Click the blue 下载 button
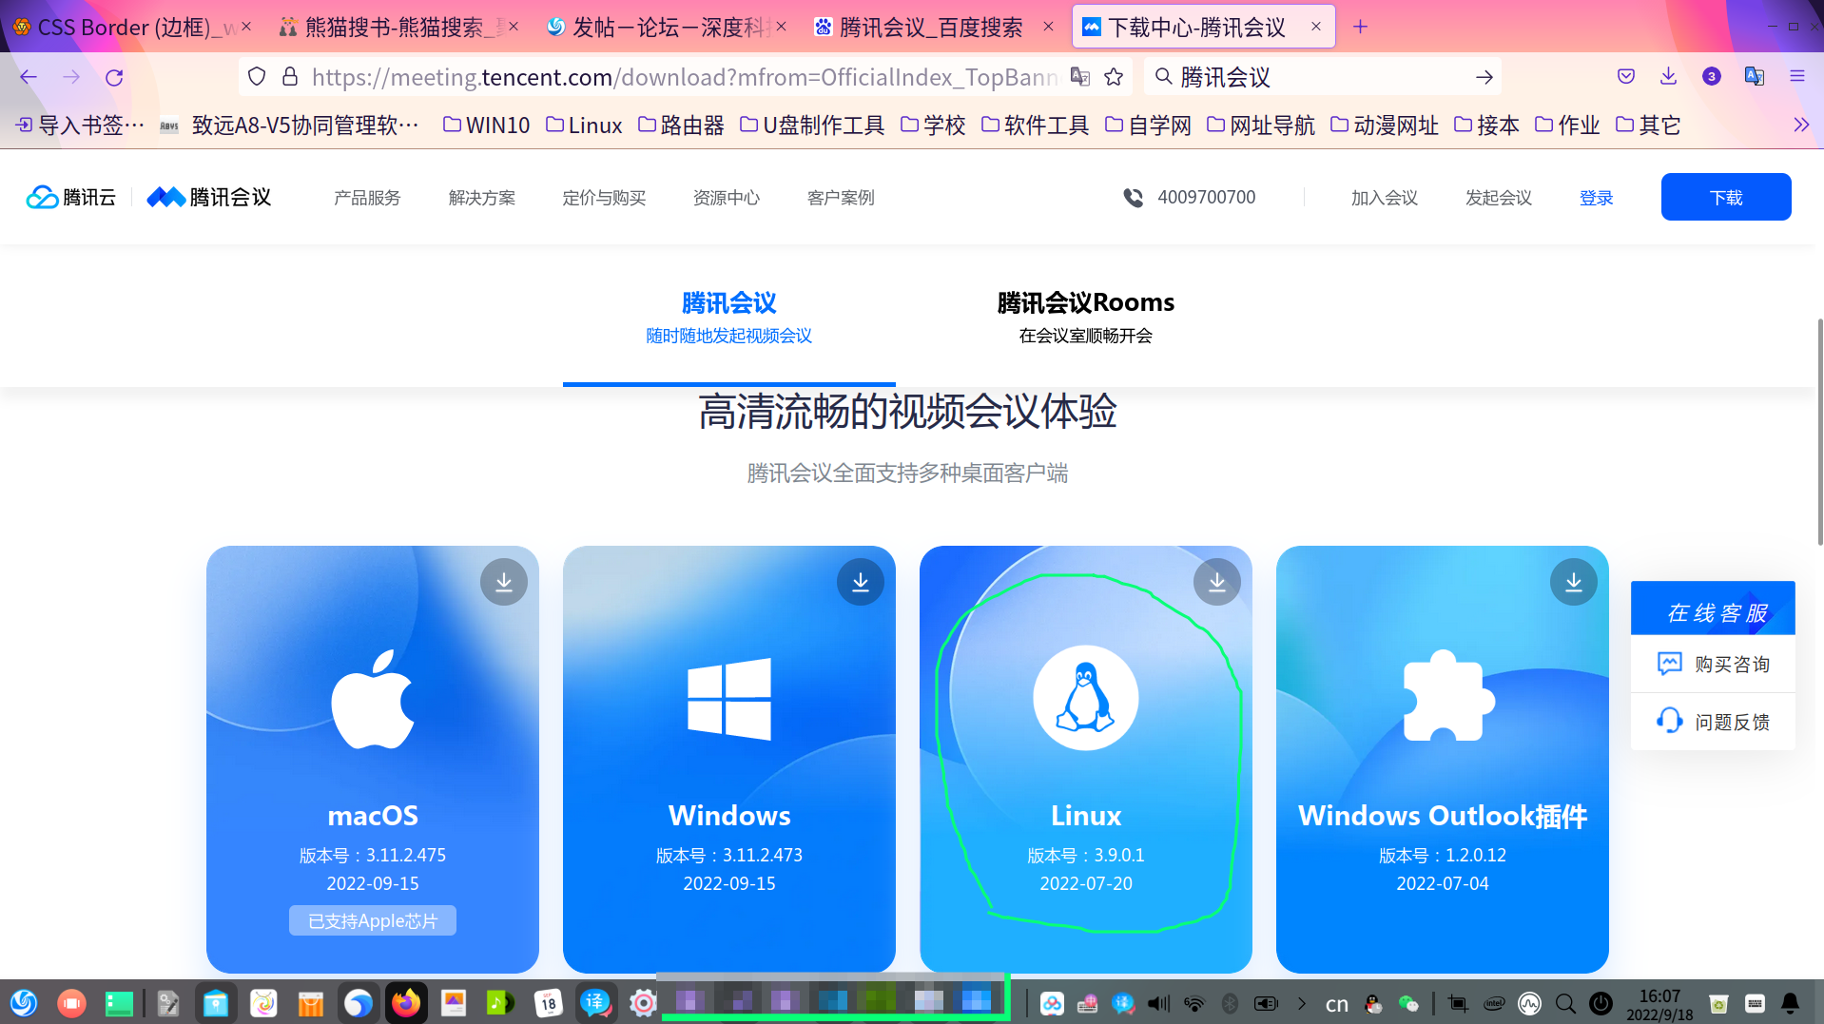 point(1725,197)
